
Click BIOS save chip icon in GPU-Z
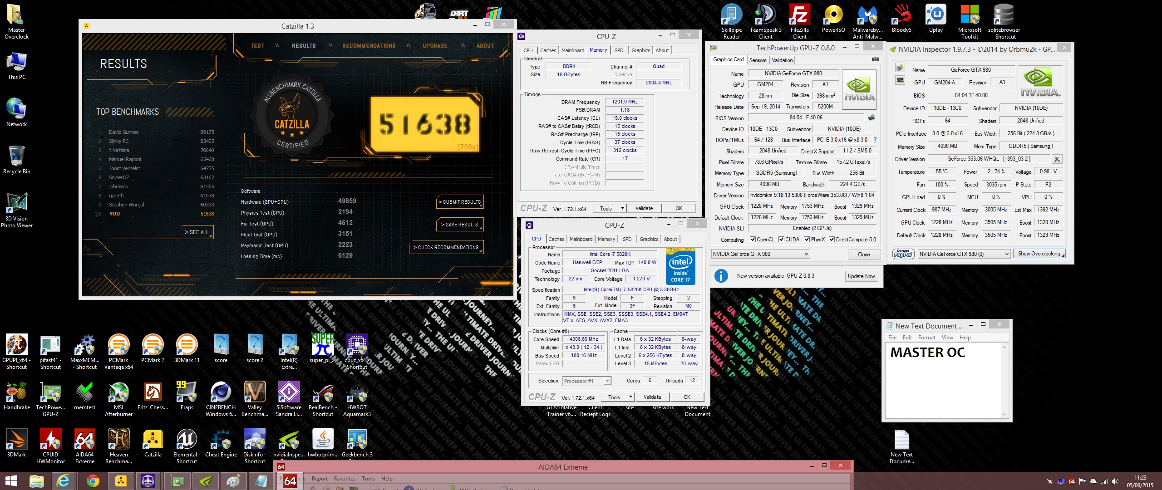click(871, 118)
